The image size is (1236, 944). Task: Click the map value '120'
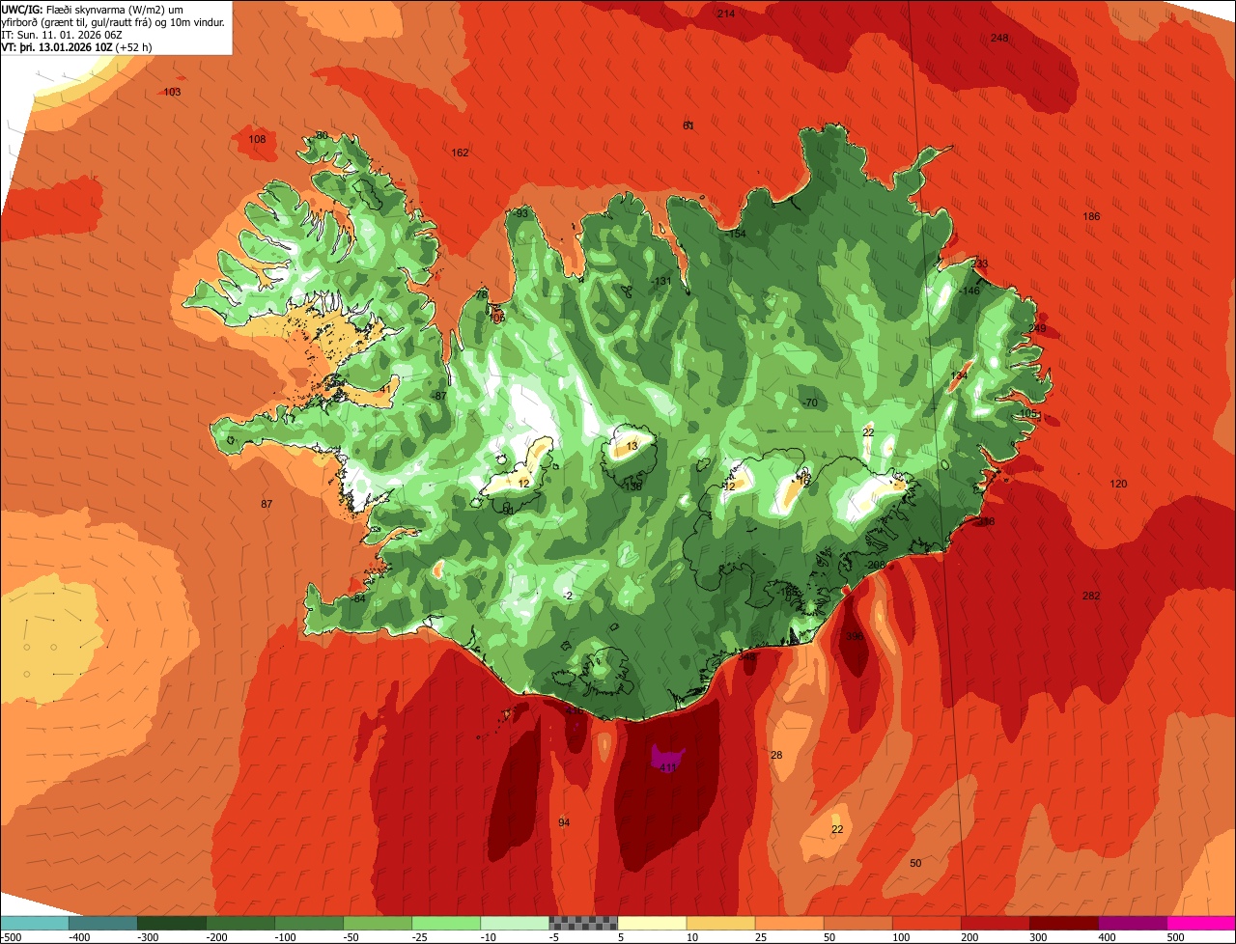1118,485
